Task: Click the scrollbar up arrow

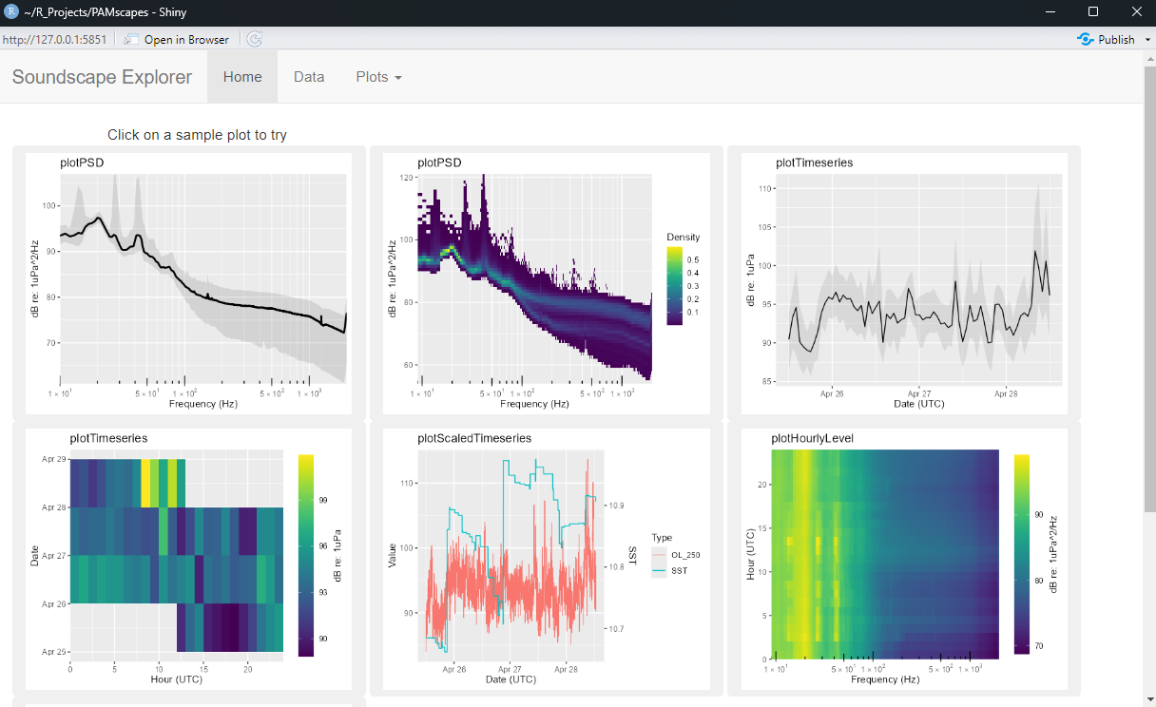Action: 1148,57
